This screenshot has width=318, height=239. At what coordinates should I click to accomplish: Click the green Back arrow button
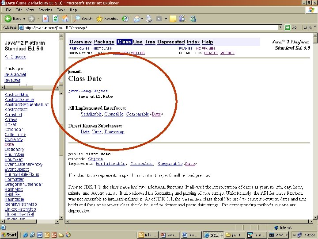[x=8, y=19]
